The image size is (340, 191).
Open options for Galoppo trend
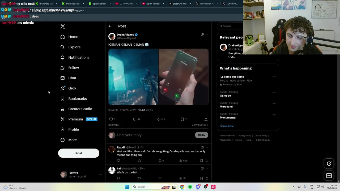[x=274, y=93]
